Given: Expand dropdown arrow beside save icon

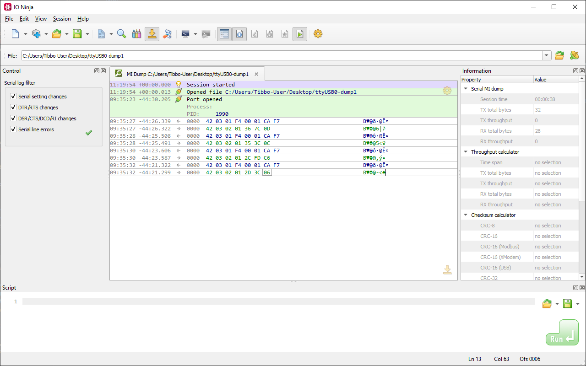Looking at the screenshot, I should click(x=87, y=34).
